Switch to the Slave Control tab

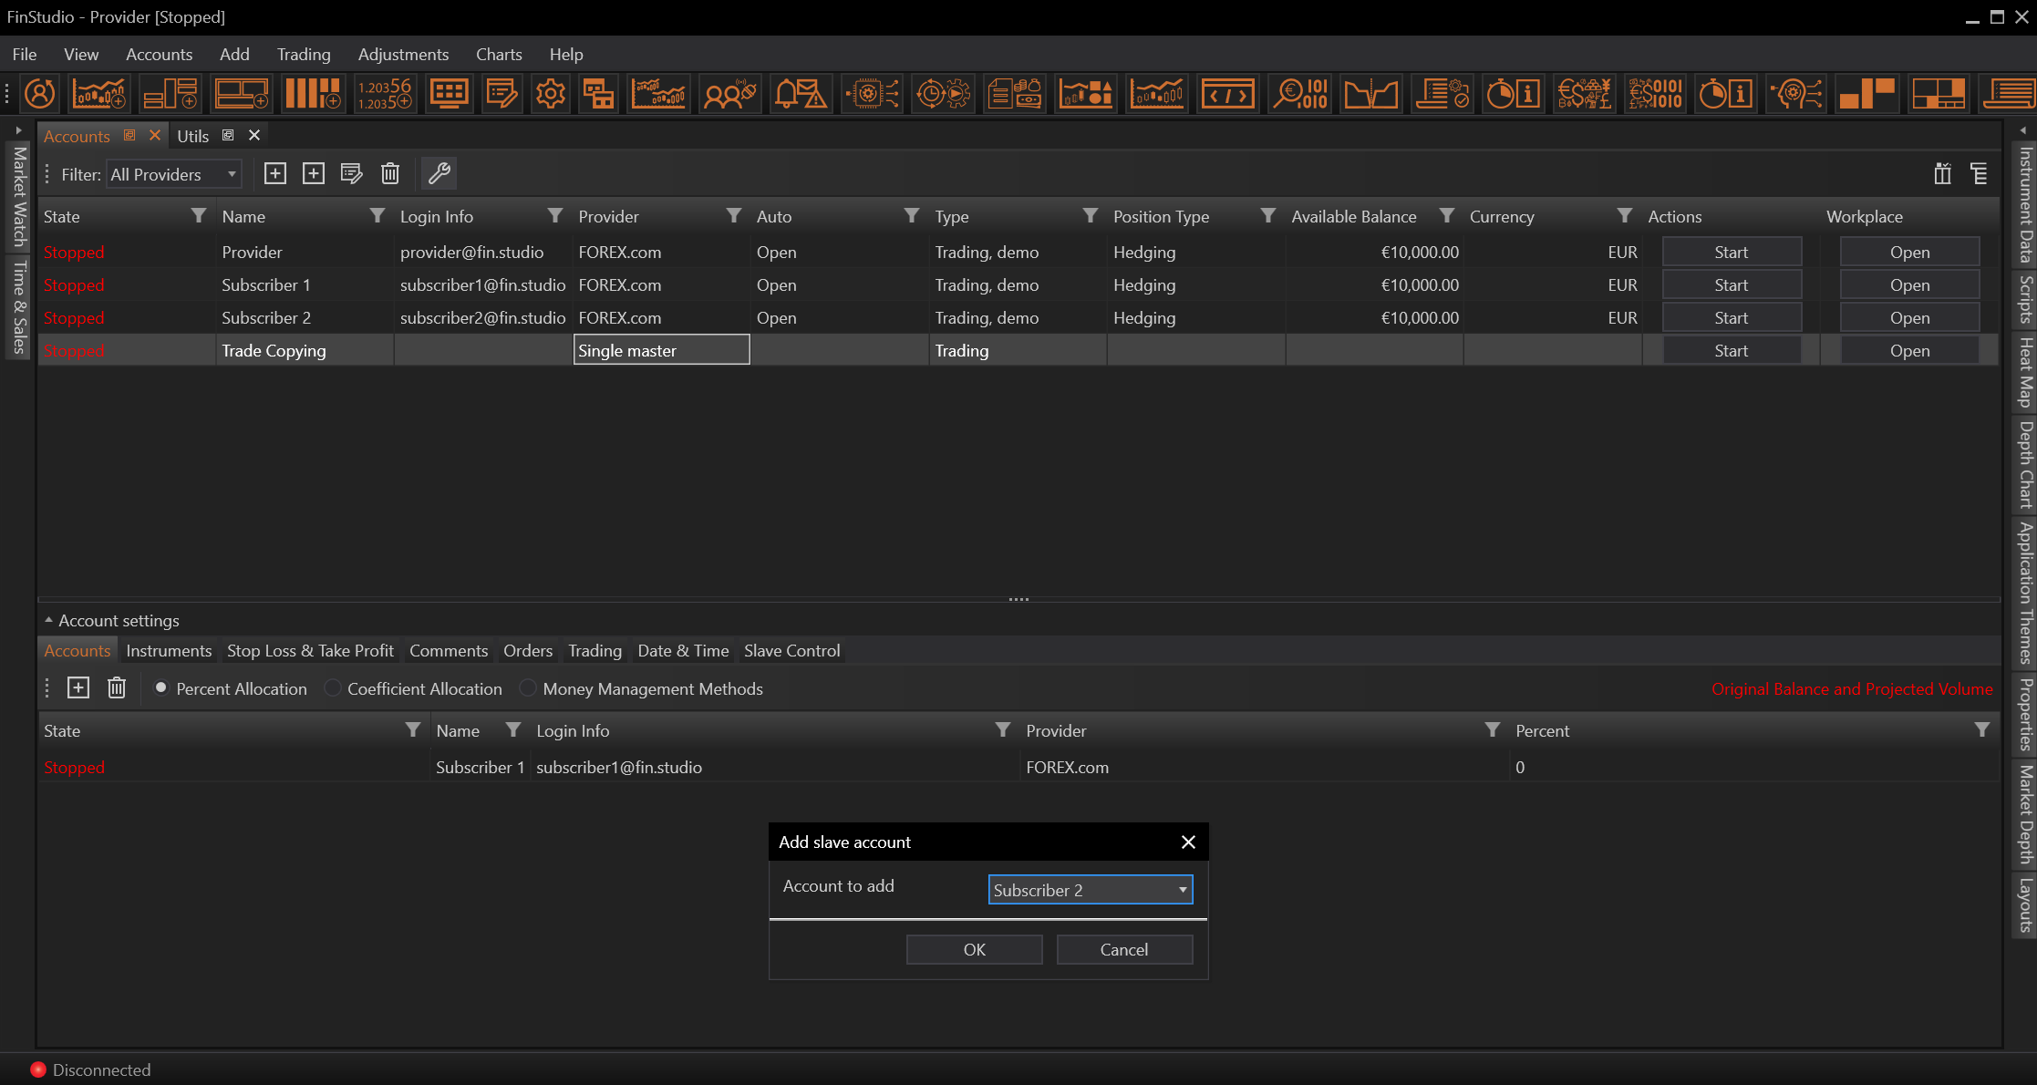[791, 651]
